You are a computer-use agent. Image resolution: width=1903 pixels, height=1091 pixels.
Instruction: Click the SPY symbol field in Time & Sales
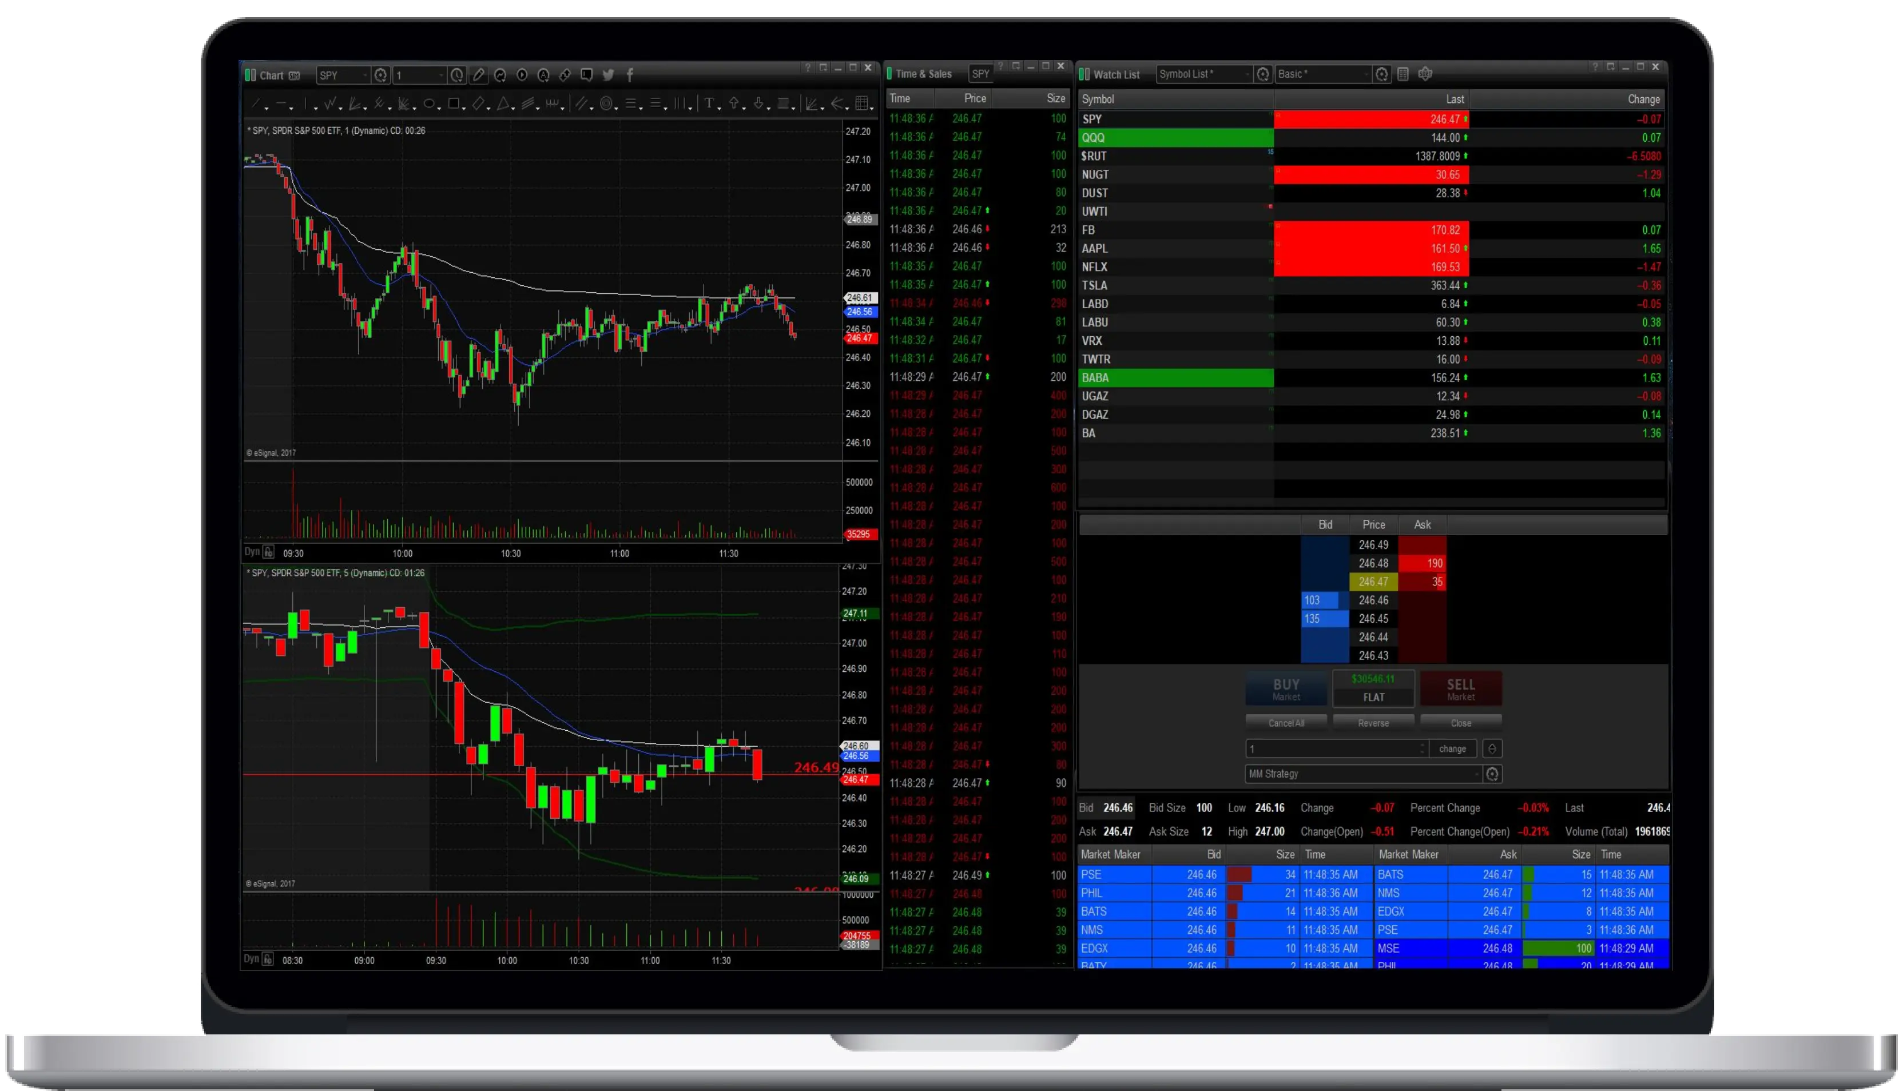click(x=980, y=73)
